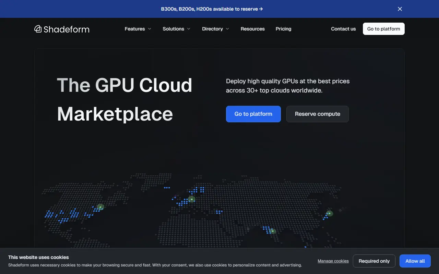Click the "The GPU Cloud Marketplace" heading
439x274 pixels.
(x=124, y=99)
